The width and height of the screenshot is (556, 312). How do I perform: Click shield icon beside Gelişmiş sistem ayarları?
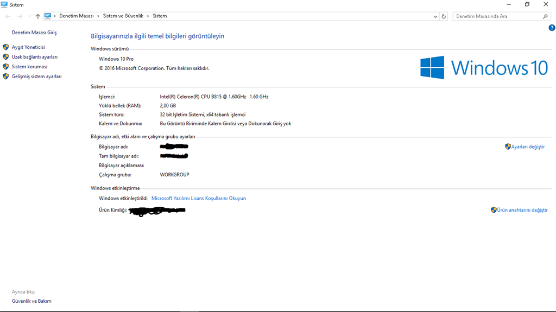pos(5,76)
